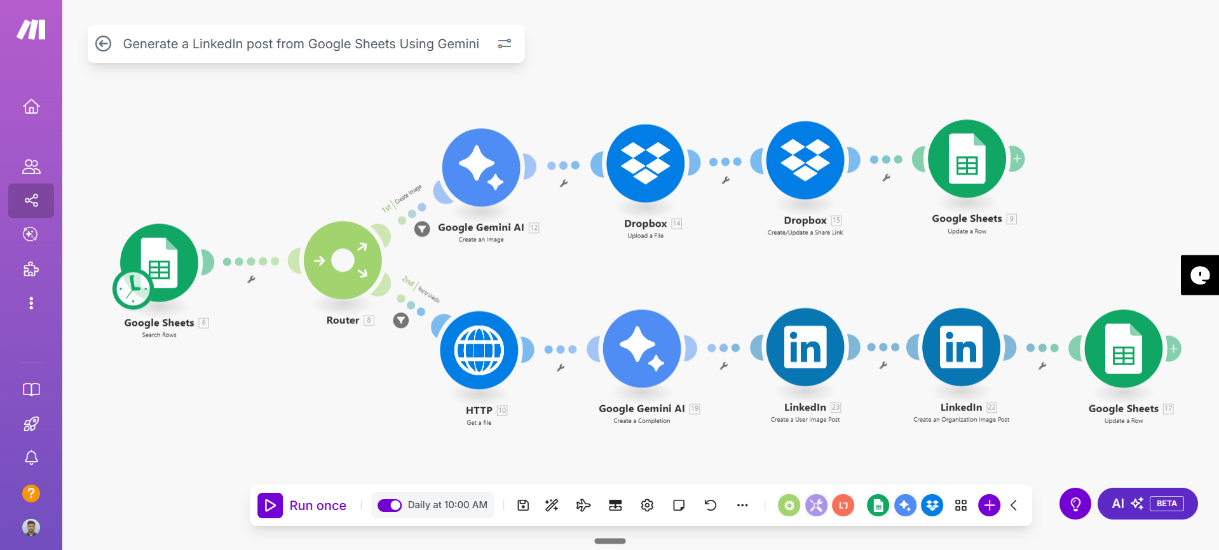This screenshot has height=550, width=1219.
Task: Open Scenarios share icon in sidebar
Action: pos(31,201)
